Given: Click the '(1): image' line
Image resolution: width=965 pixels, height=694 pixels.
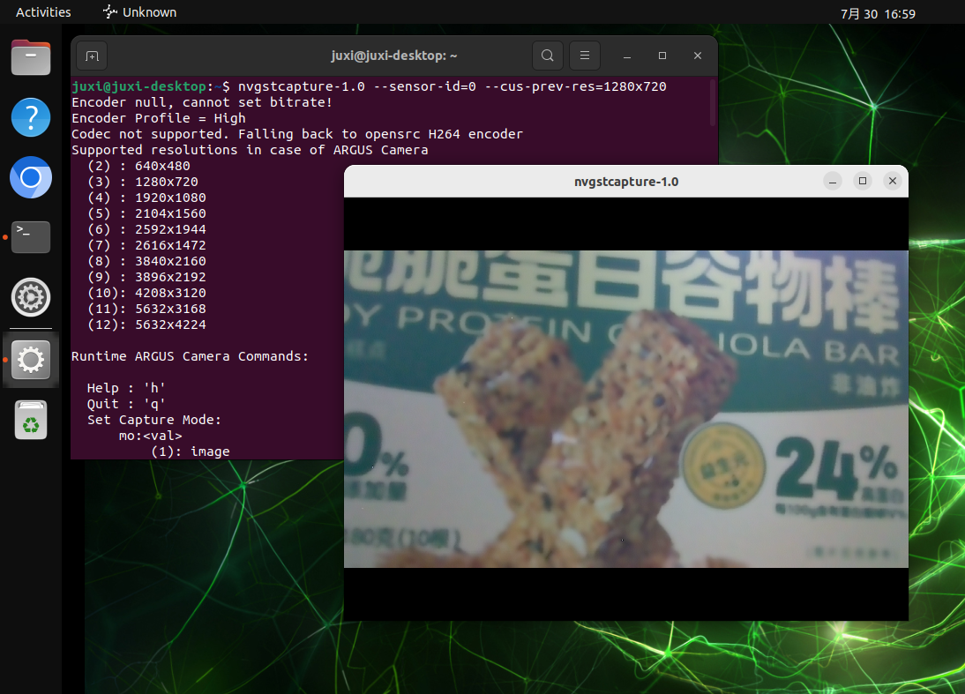Looking at the screenshot, I should coord(191,451).
